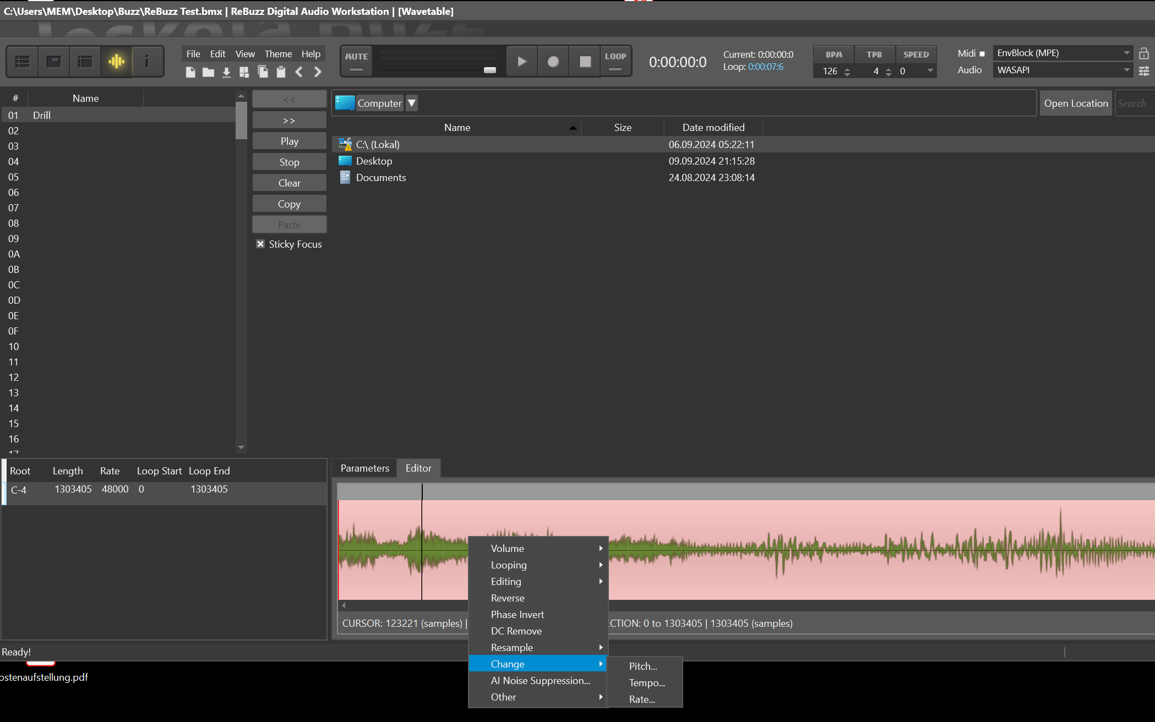Select the yellow Wavetable view icon
Screen dimensions: 1155x722
(117, 62)
